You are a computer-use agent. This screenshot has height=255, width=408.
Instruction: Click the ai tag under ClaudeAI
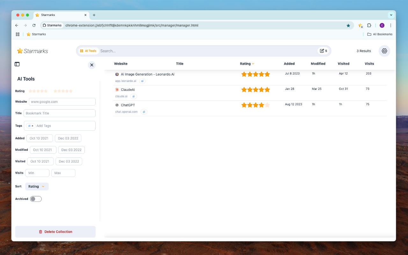click(134, 96)
